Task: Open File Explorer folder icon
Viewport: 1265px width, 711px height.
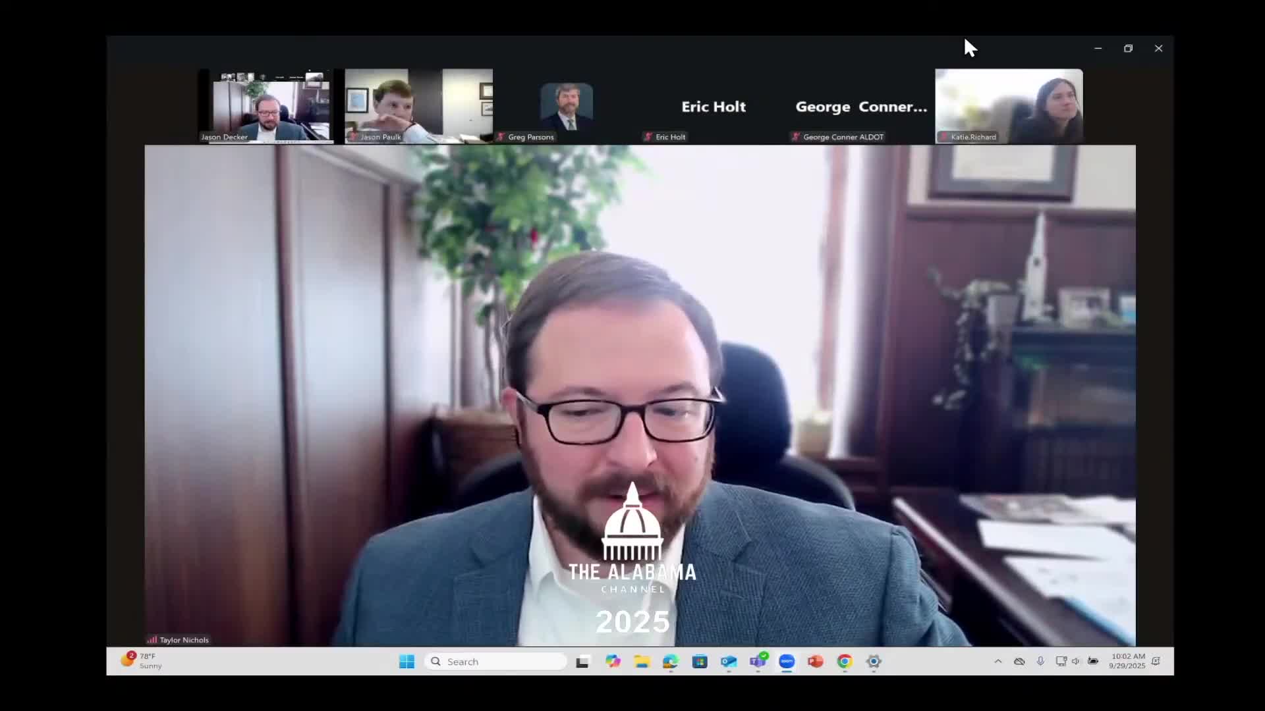Action: (642, 662)
